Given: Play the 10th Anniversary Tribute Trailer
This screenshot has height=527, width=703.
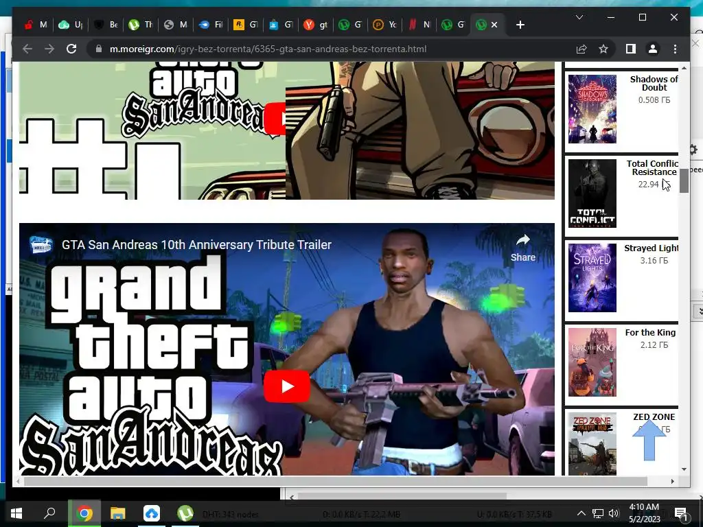Looking at the screenshot, I should [286, 386].
